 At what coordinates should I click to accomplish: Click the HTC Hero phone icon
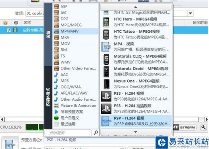(106, 22)
